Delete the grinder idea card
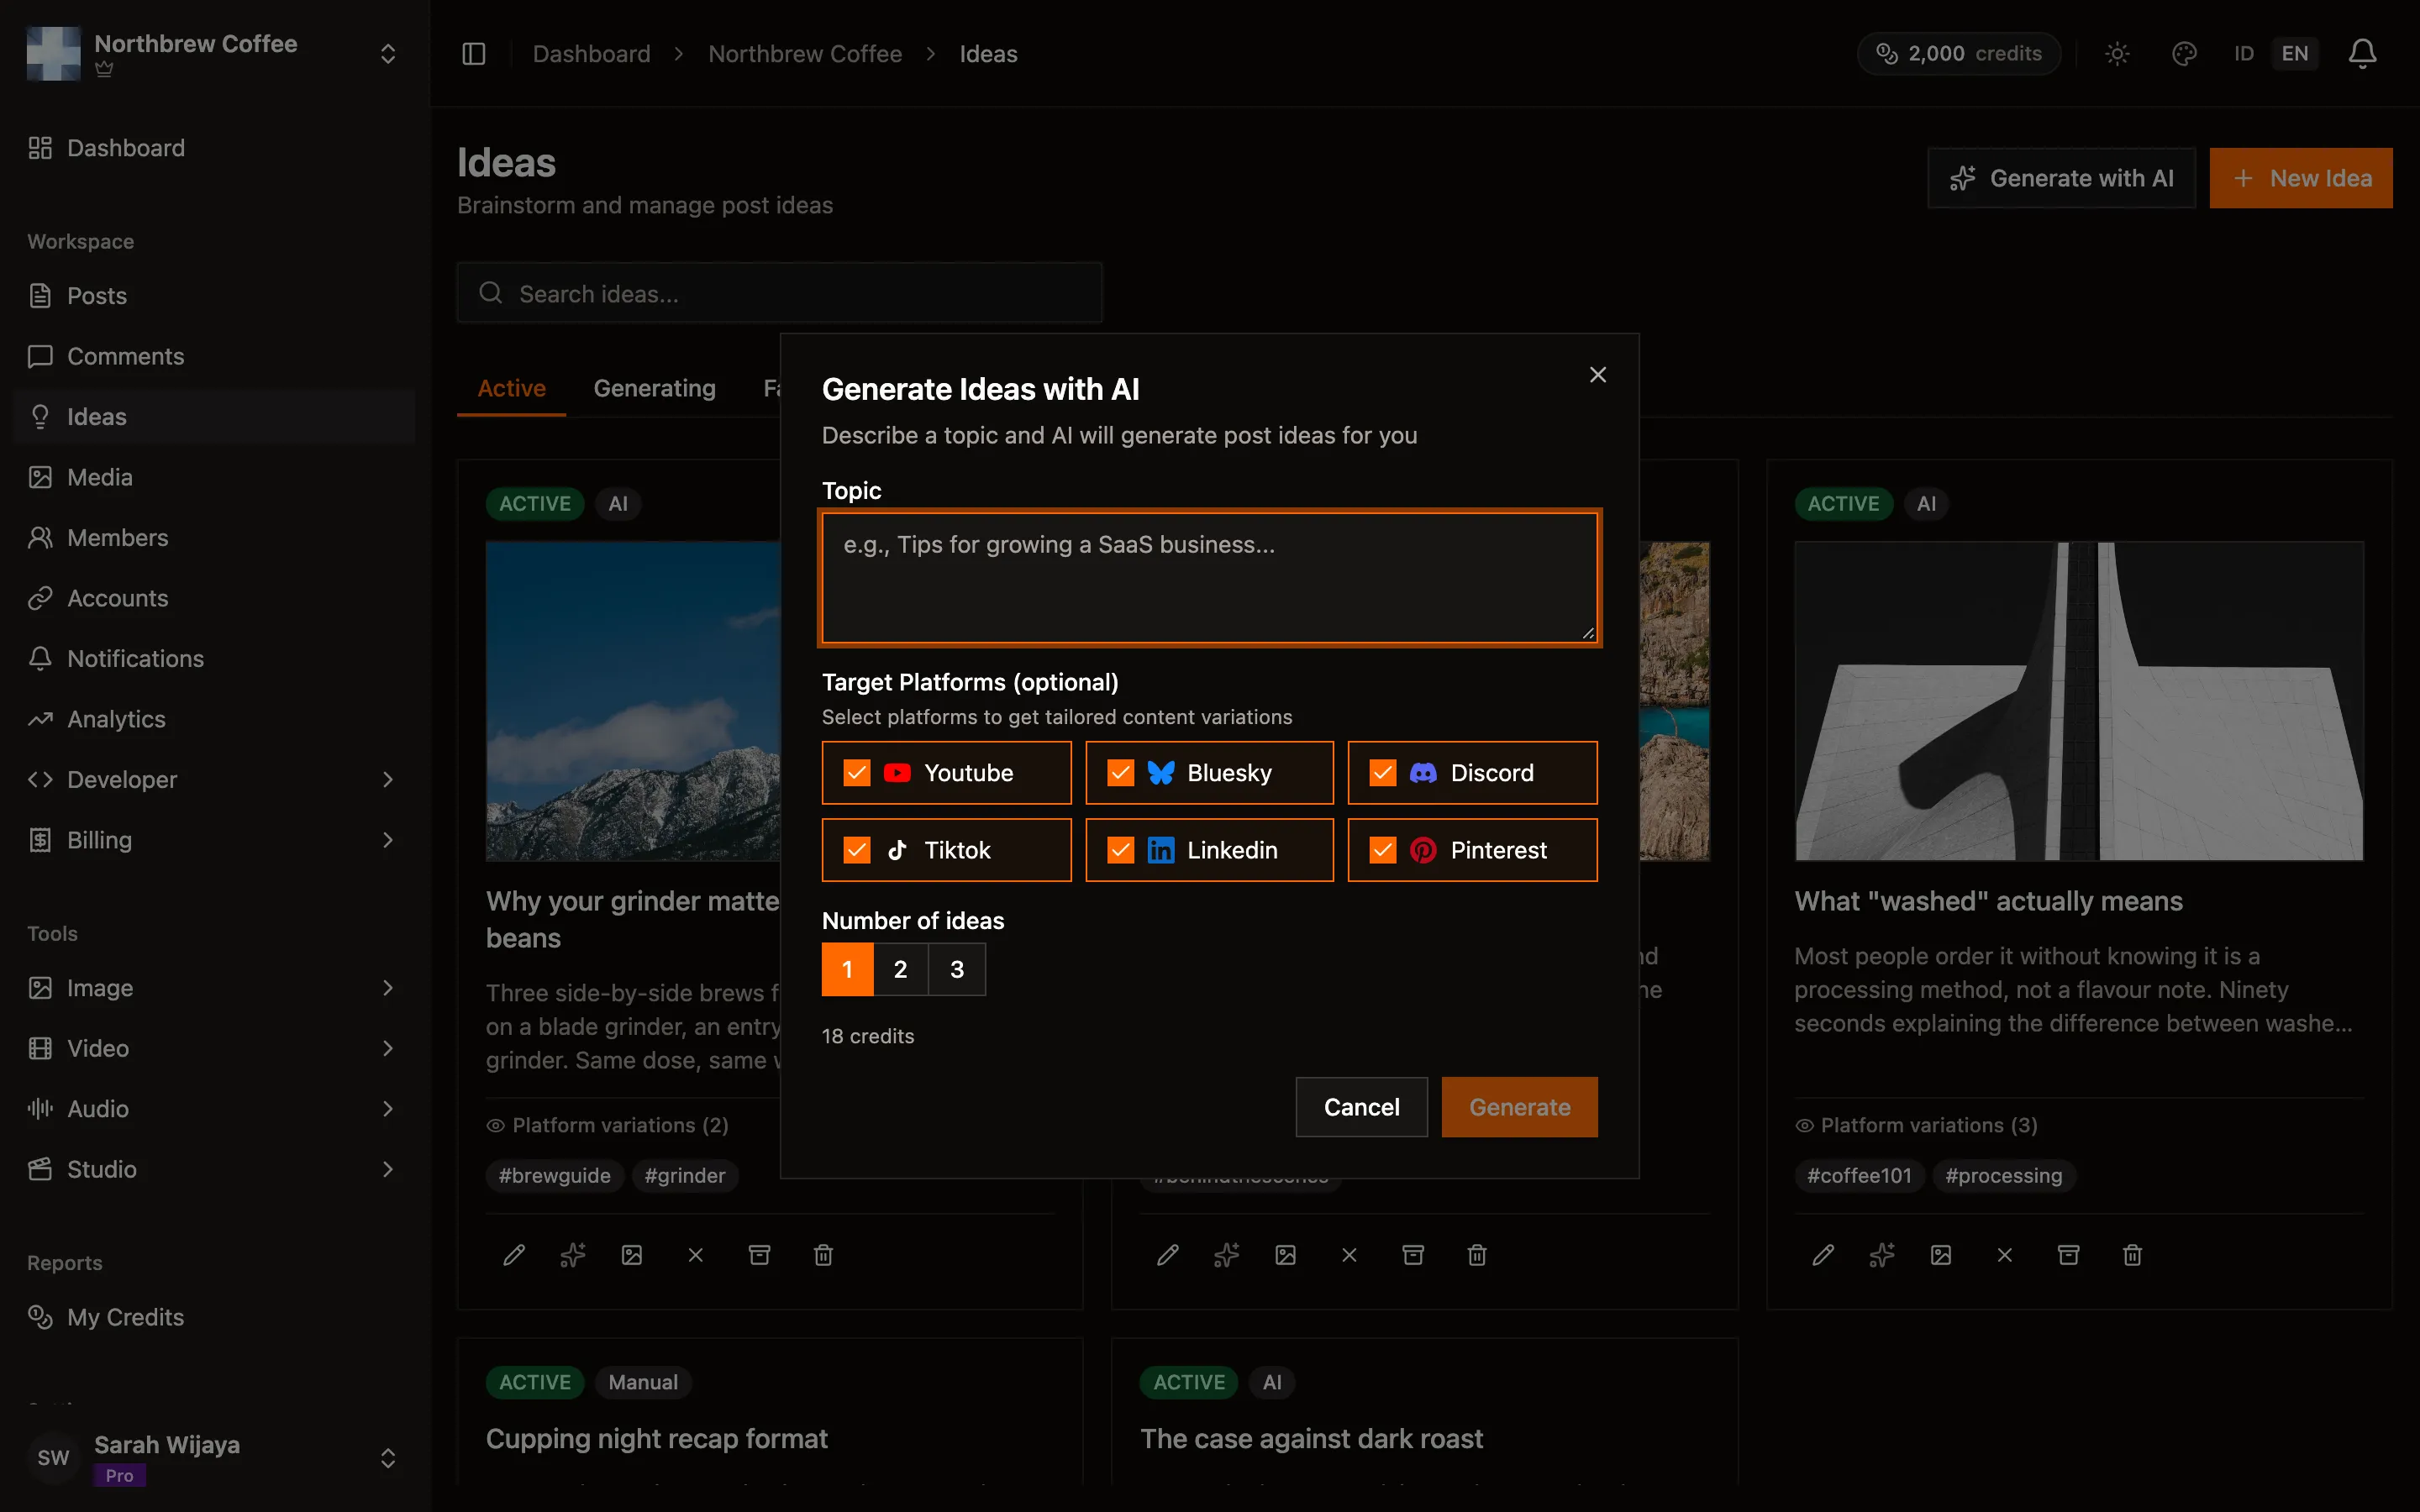The height and width of the screenshot is (1512, 2420). [824, 1255]
